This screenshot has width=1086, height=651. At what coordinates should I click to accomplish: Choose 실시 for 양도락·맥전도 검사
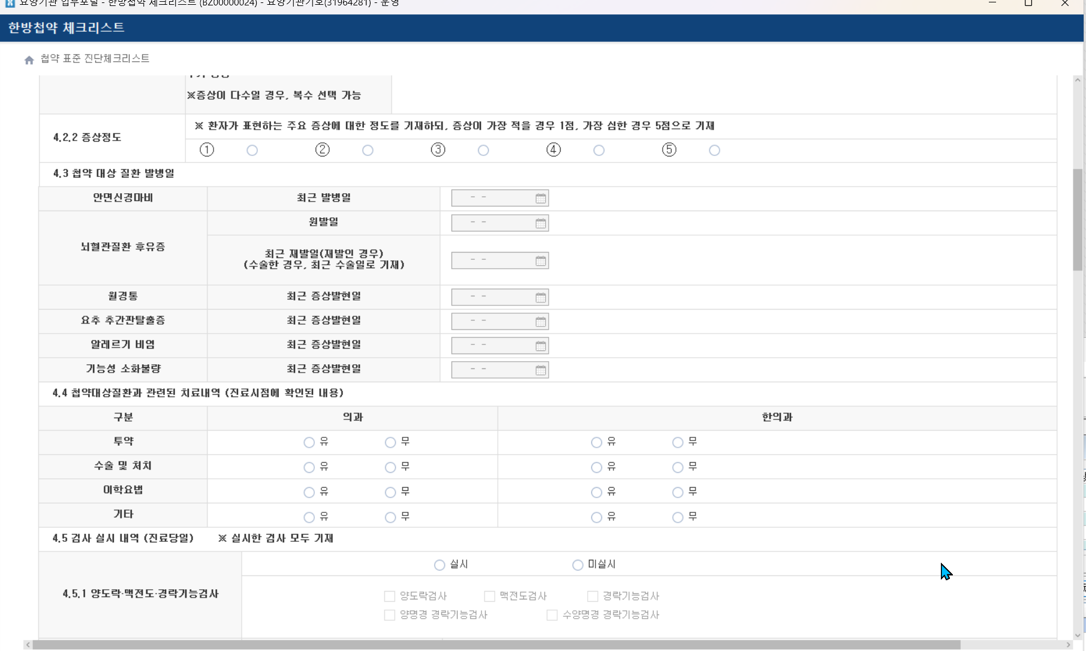tap(440, 565)
